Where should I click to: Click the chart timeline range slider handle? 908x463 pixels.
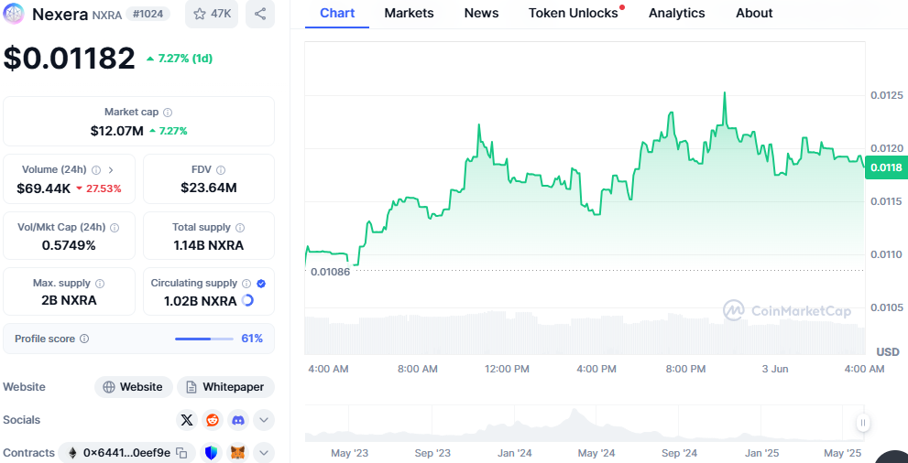point(862,423)
